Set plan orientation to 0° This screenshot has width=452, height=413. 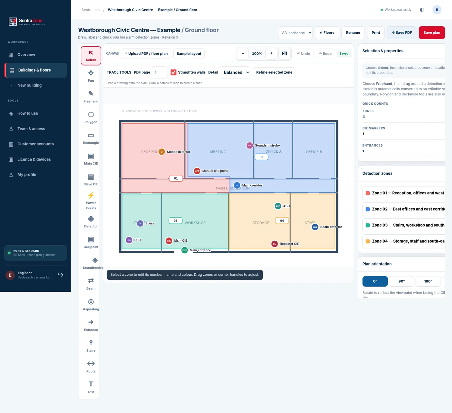(375, 281)
